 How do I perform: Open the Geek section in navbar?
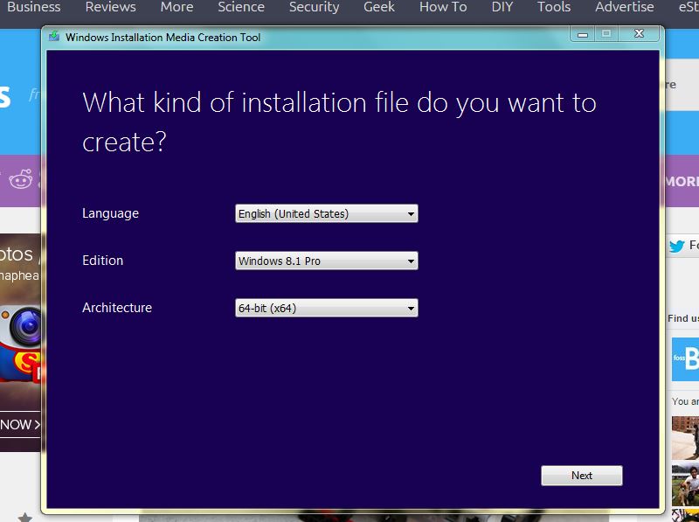379,8
